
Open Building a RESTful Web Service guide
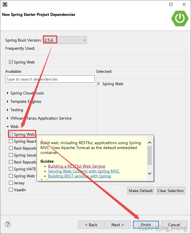pos(76,166)
